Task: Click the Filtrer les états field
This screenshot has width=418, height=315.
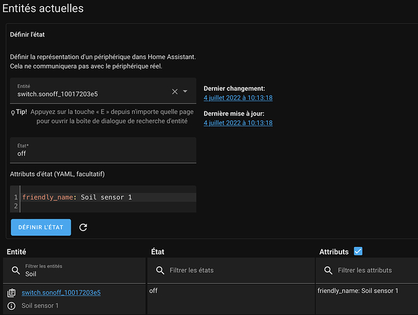Action: 231,270
